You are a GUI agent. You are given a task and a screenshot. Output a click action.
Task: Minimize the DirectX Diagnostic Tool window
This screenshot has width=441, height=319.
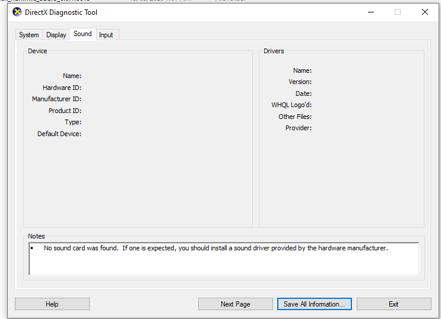point(371,12)
